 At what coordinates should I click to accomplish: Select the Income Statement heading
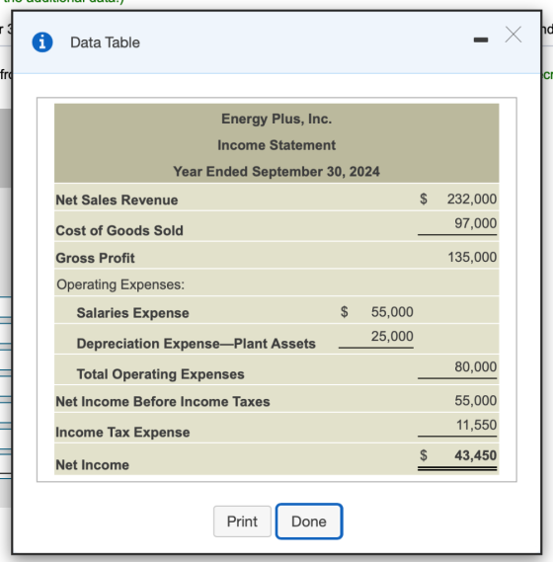276,145
